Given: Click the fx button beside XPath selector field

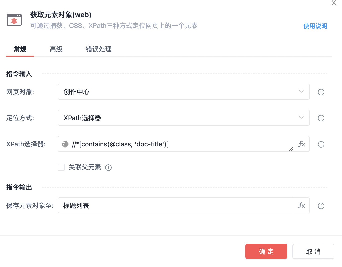Looking at the screenshot, I should 302,144.
